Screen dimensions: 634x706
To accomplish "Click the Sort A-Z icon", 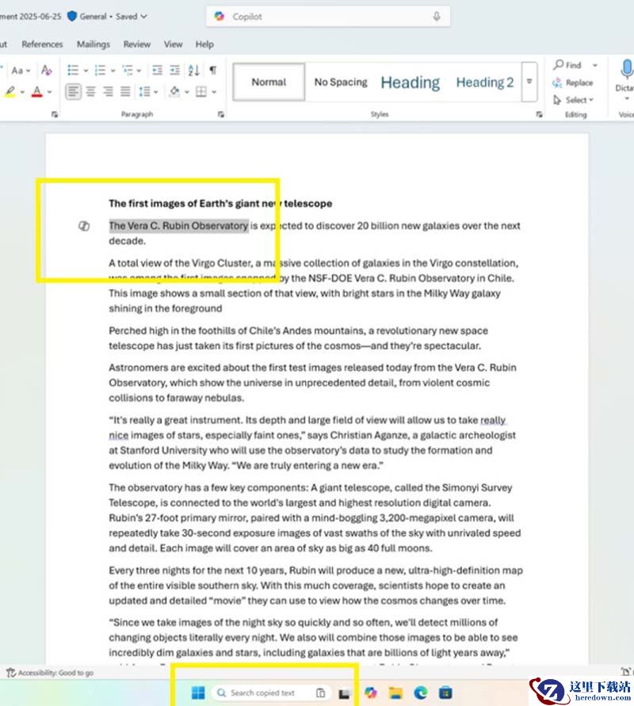I will (x=193, y=71).
